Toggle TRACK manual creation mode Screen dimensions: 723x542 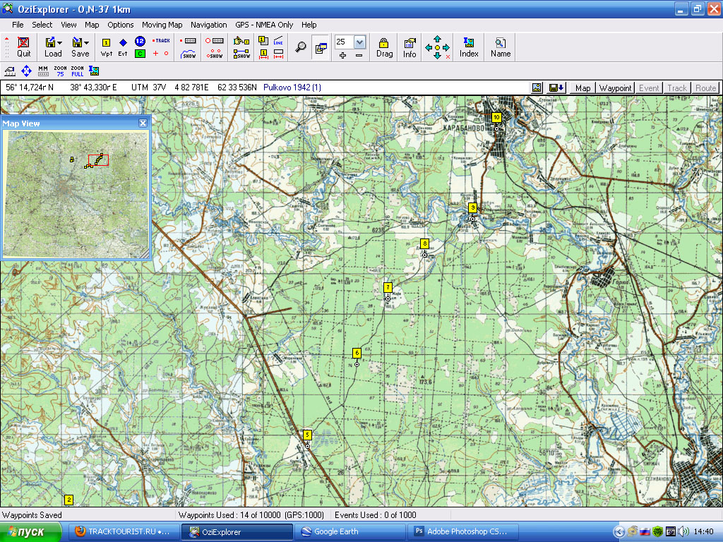click(162, 41)
